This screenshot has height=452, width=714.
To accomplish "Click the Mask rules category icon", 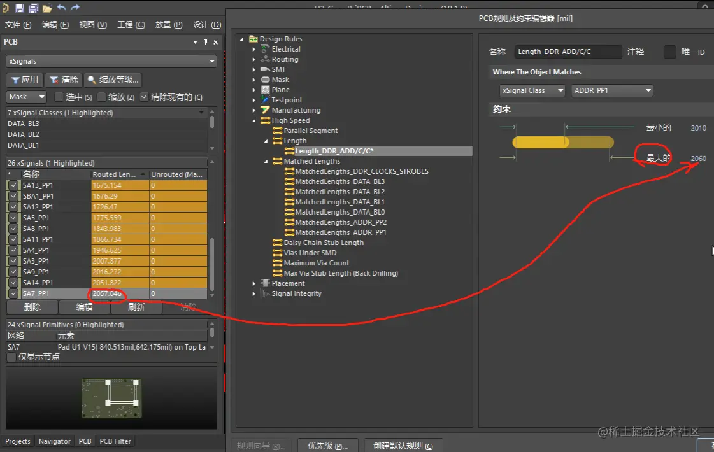I will [265, 80].
